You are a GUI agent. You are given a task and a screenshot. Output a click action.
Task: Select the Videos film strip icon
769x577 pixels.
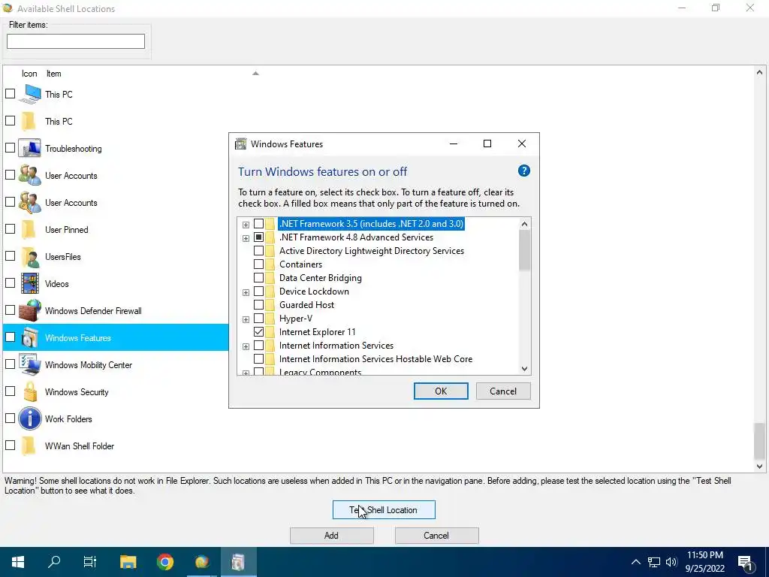29,283
